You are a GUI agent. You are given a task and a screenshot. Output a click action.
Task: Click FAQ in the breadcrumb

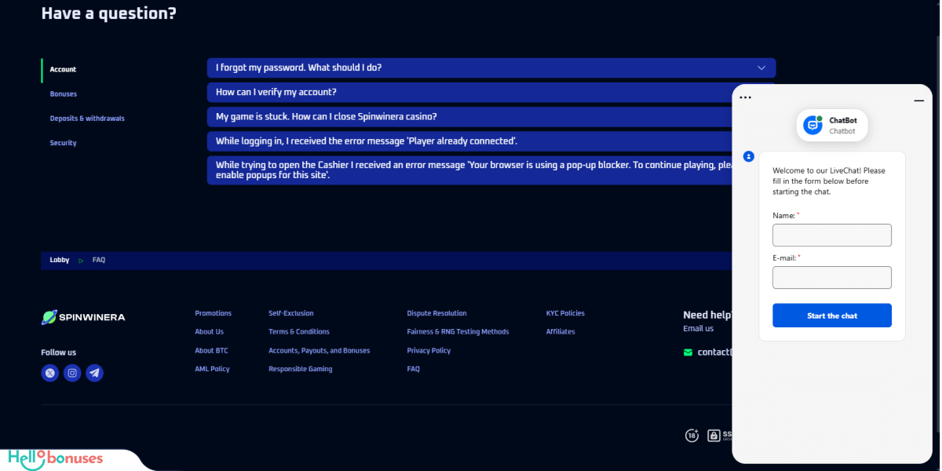[x=99, y=260]
